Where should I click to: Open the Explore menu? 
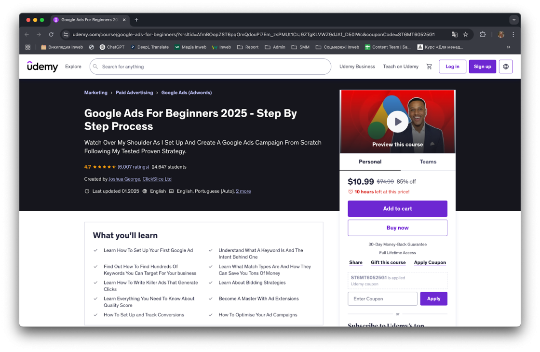pyautogui.click(x=73, y=67)
